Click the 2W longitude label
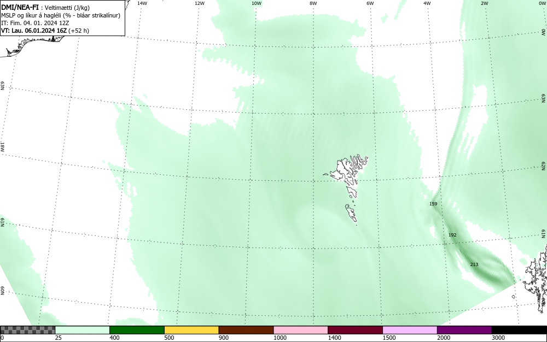Image resolution: width=547 pixels, height=342 pixels. [484, 3]
